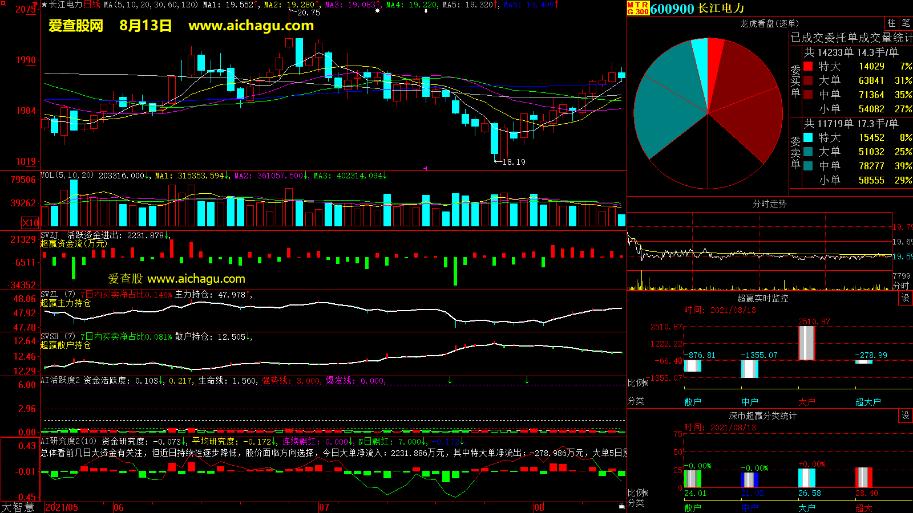Switch pie view to 柱 bar mode
Viewport: 913px width, 513px height.
click(891, 23)
